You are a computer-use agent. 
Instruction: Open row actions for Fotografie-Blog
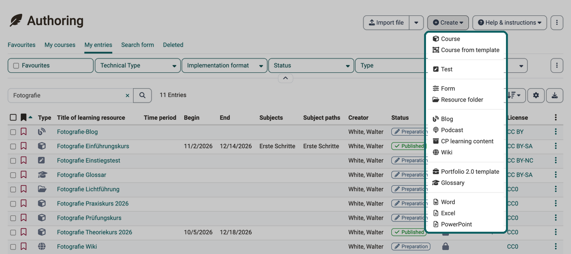pyautogui.click(x=556, y=132)
